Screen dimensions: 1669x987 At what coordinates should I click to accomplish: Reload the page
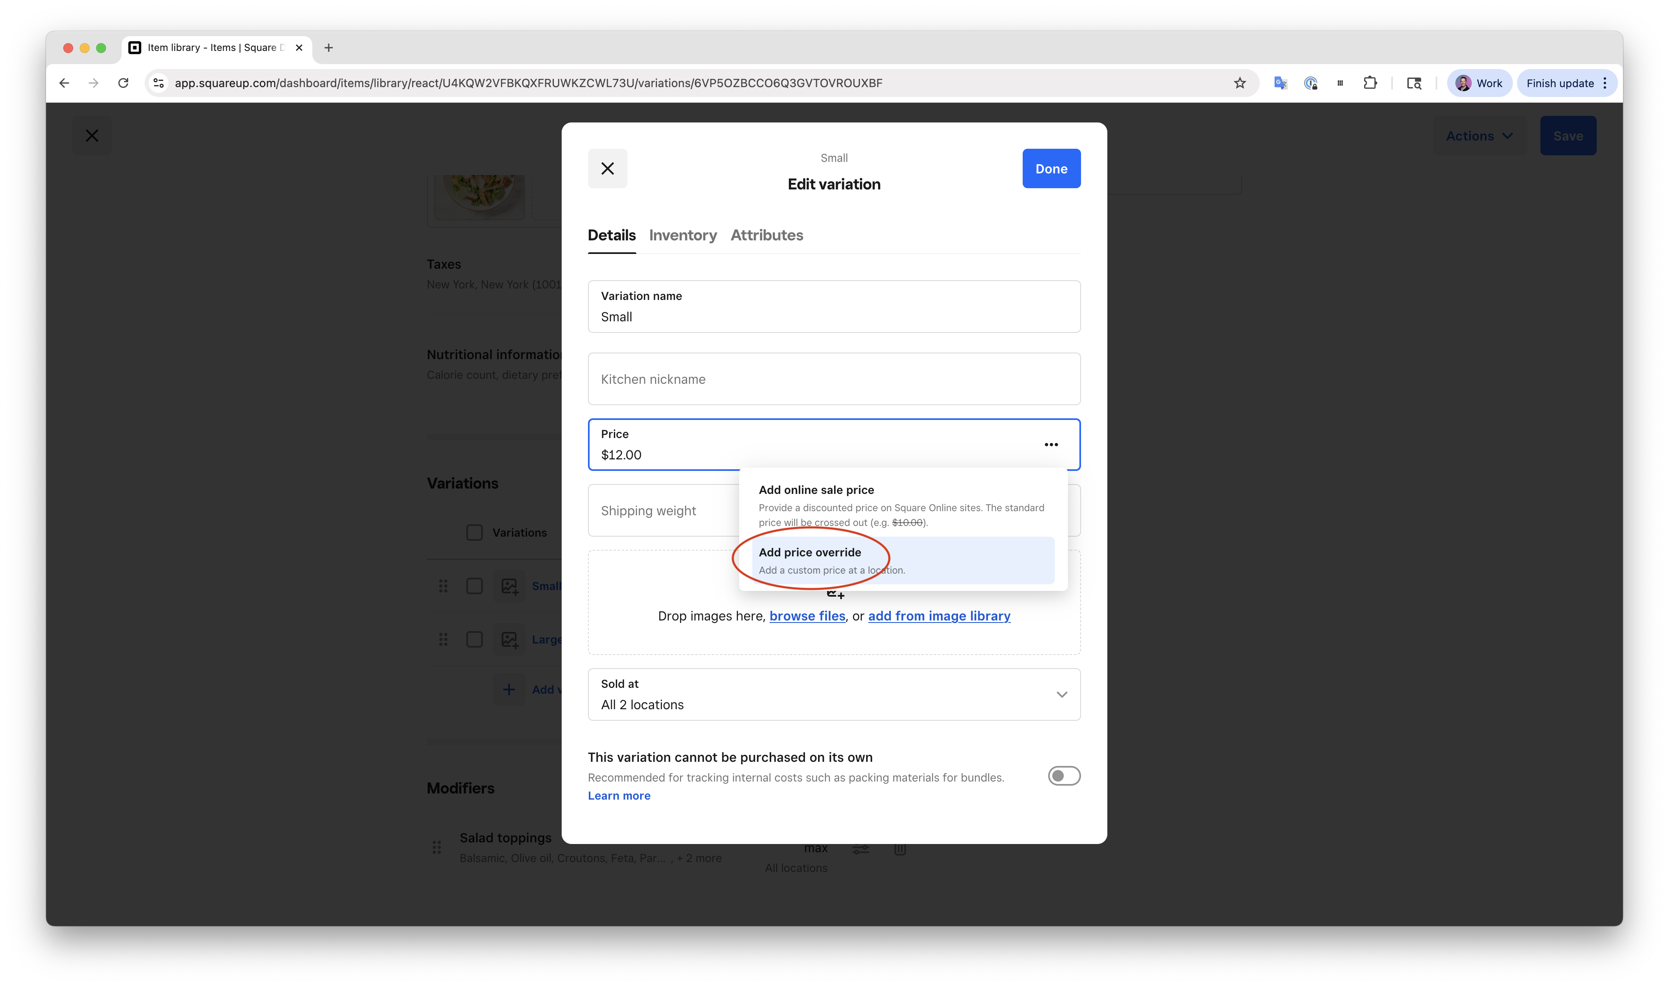pos(123,83)
